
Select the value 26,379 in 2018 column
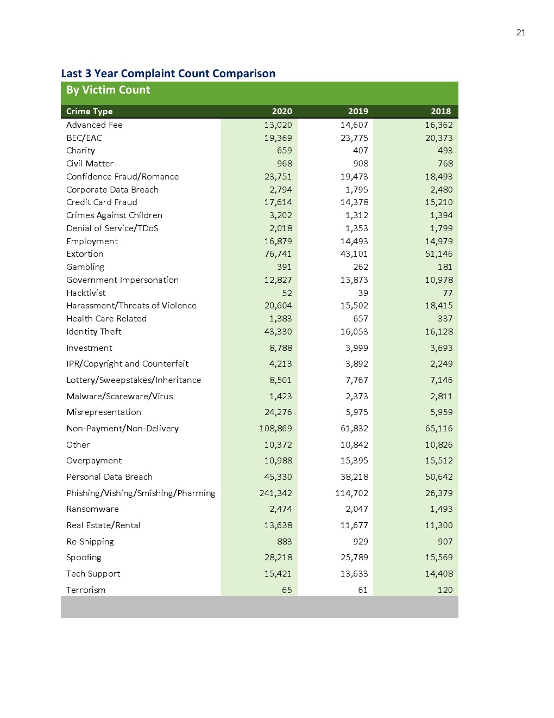click(439, 493)
